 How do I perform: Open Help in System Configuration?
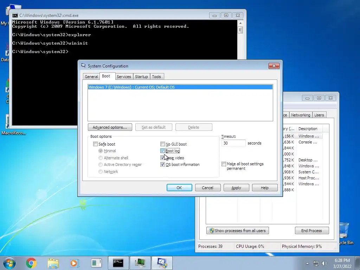[264, 188]
